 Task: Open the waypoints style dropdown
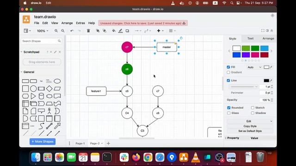pyautogui.click(x=148, y=31)
